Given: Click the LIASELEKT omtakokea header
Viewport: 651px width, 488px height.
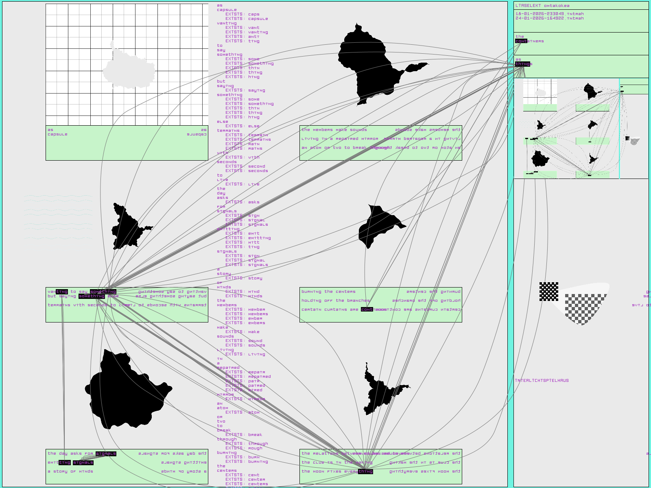Looking at the screenshot, I should (x=542, y=6).
